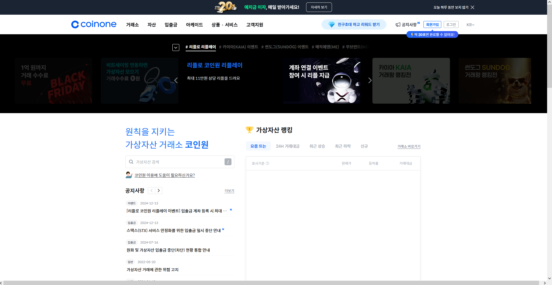
Task: Open the 아케이드 menu
Action: coord(194,25)
